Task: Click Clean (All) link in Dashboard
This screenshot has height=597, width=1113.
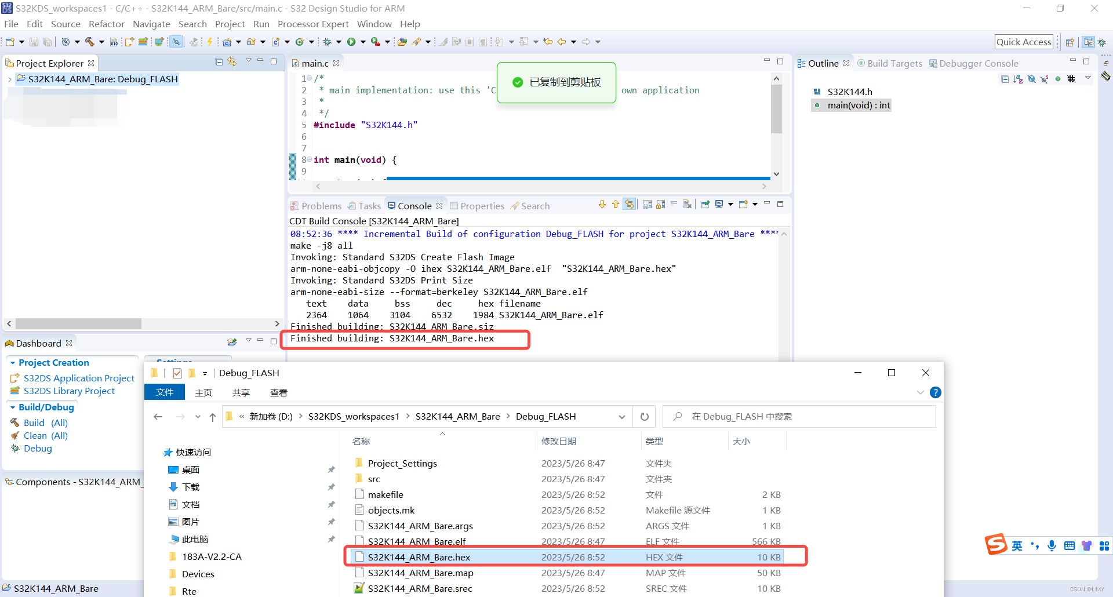Action: click(x=46, y=435)
